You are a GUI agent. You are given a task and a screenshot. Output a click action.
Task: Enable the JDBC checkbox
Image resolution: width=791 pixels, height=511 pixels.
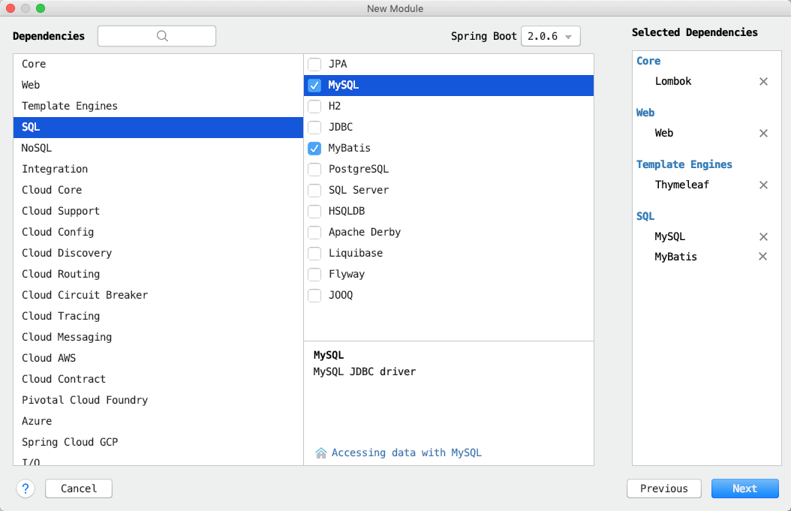(x=314, y=127)
